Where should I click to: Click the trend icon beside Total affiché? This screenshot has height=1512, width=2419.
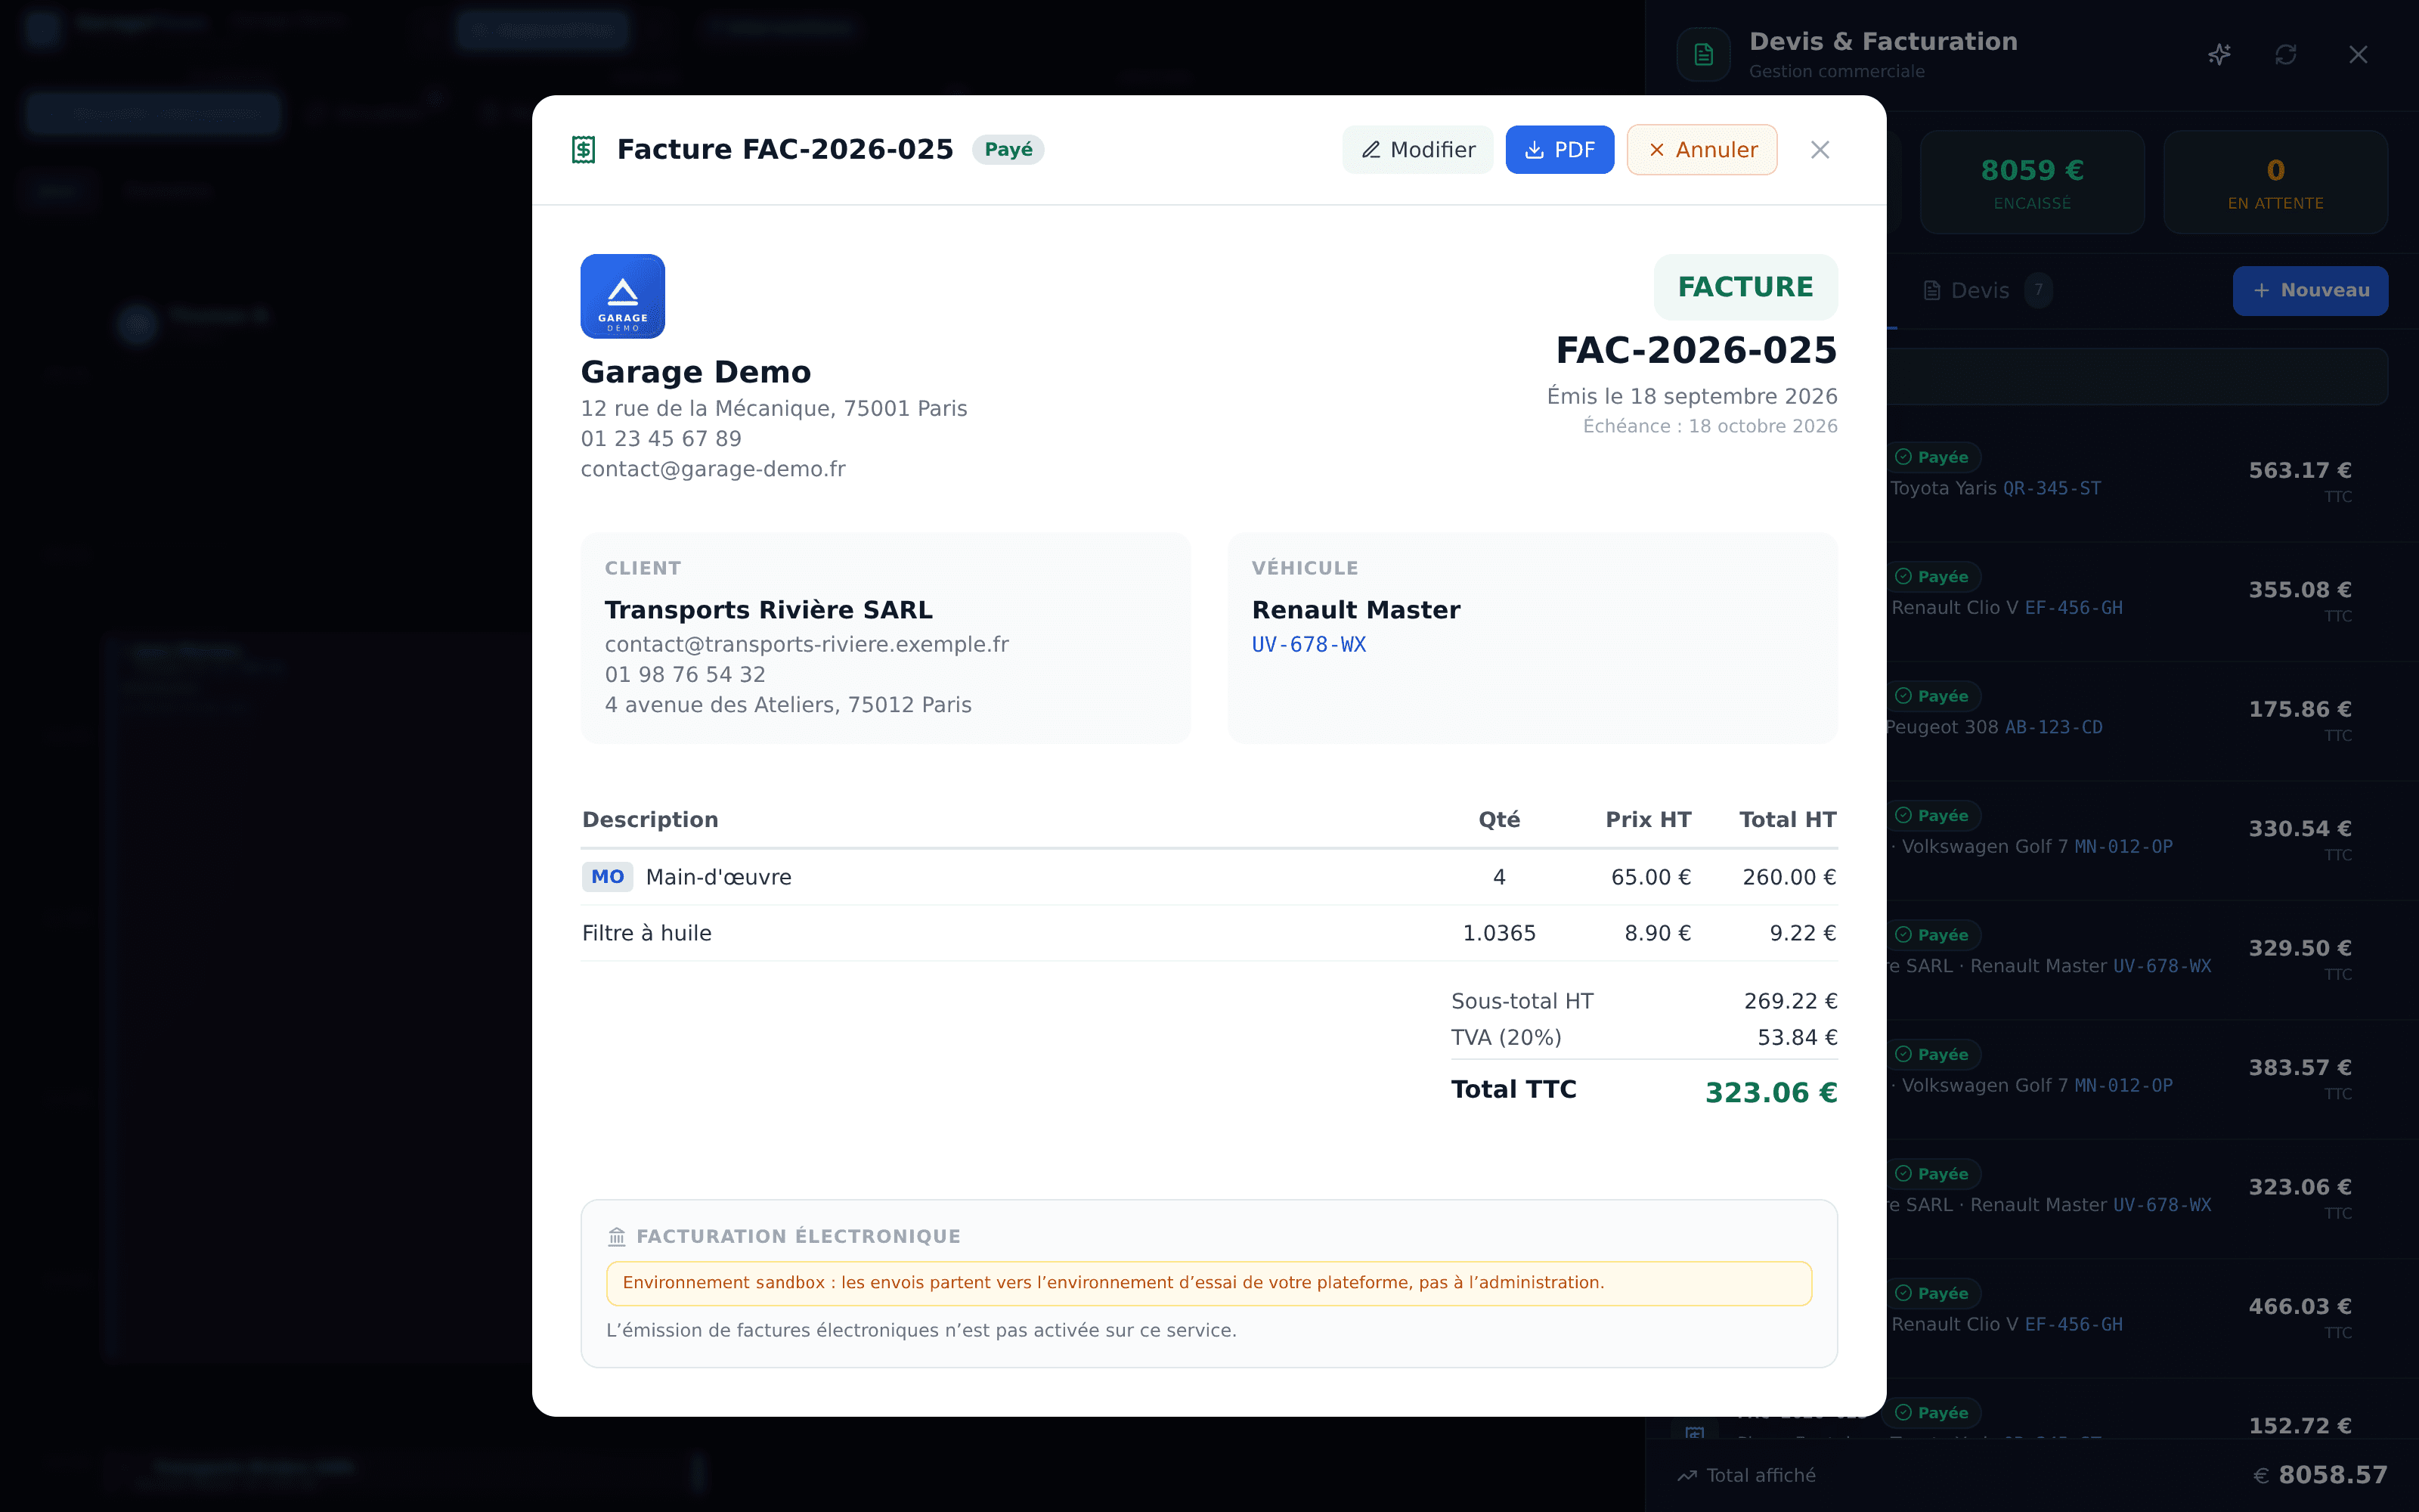[x=1687, y=1476]
